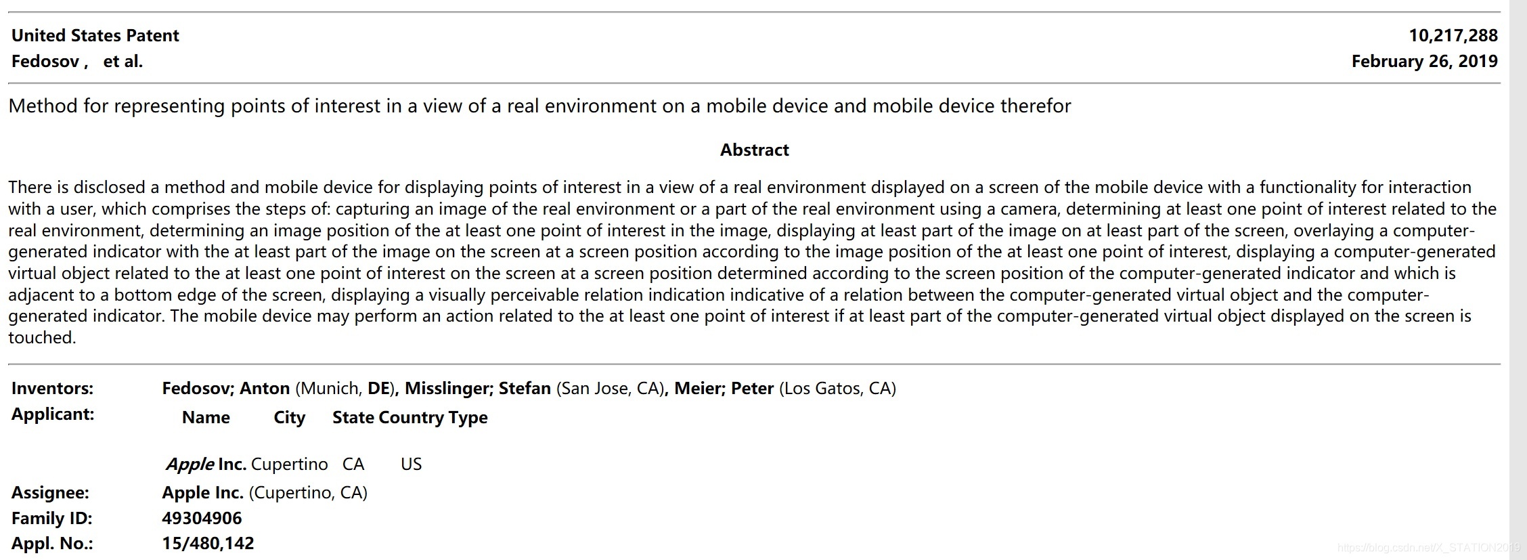This screenshot has width=1527, height=560.
Task: Click the City column header in applicant table
Action: pos(289,418)
